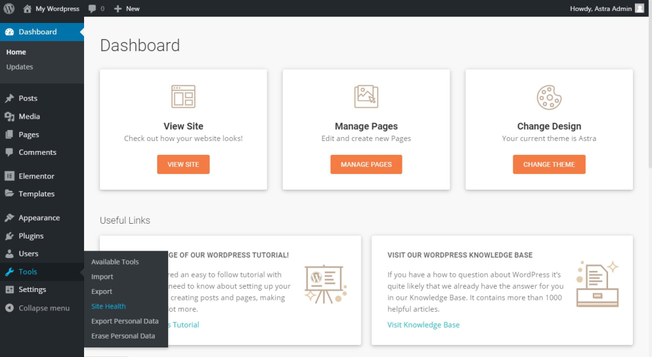Click the Plugins plug icon
652x357 pixels.
click(x=10, y=236)
